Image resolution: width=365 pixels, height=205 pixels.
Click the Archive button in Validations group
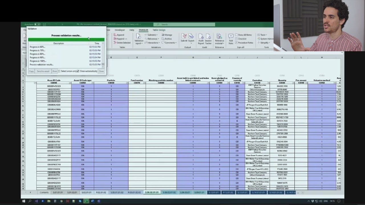coord(167,39)
